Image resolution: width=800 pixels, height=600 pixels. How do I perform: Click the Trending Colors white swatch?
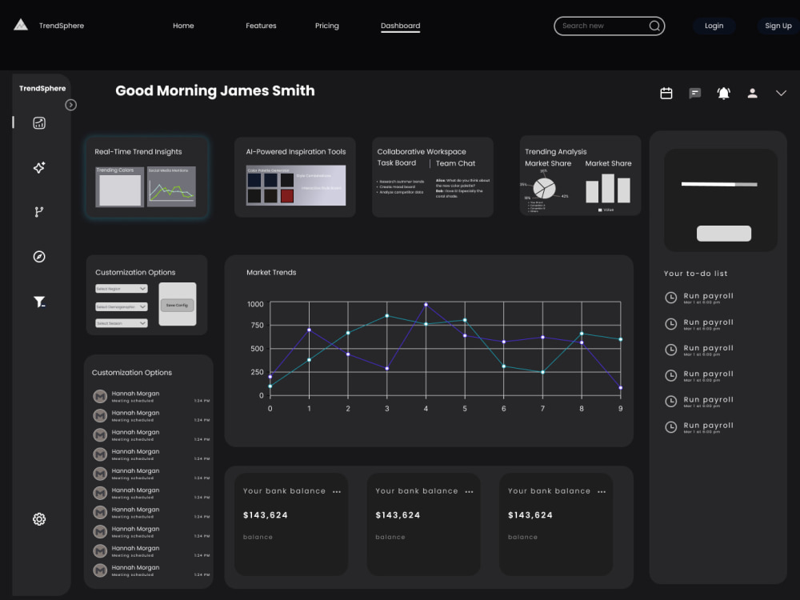[x=120, y=190]
